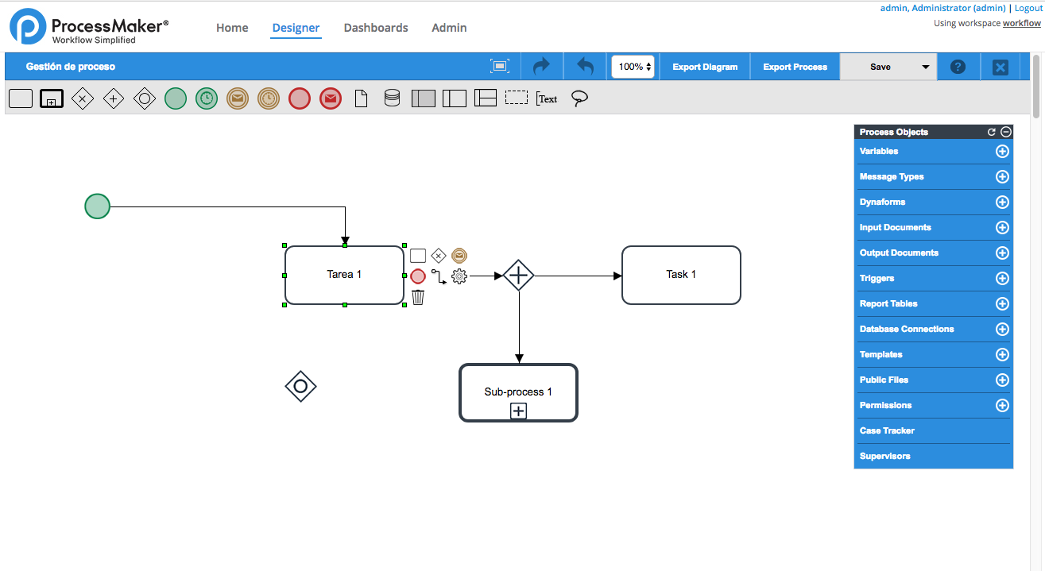Click the redo arrow in blue toolbar
This screenshot has height=571, width=1045.
pos(542,67)
